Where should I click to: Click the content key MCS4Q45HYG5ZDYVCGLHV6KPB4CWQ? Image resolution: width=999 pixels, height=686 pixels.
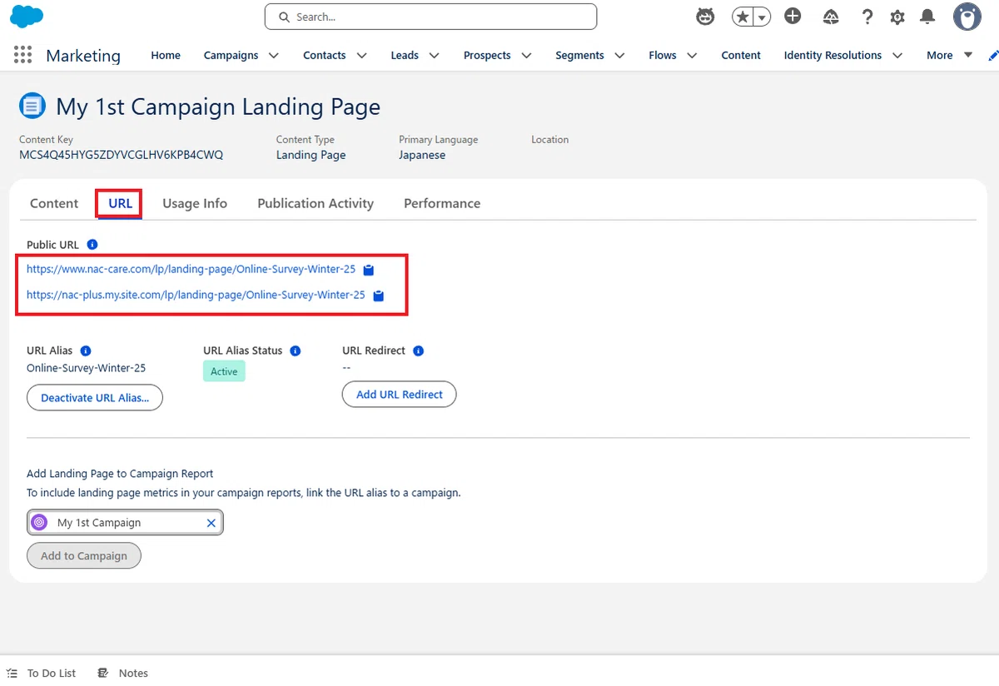coord(122,155)
